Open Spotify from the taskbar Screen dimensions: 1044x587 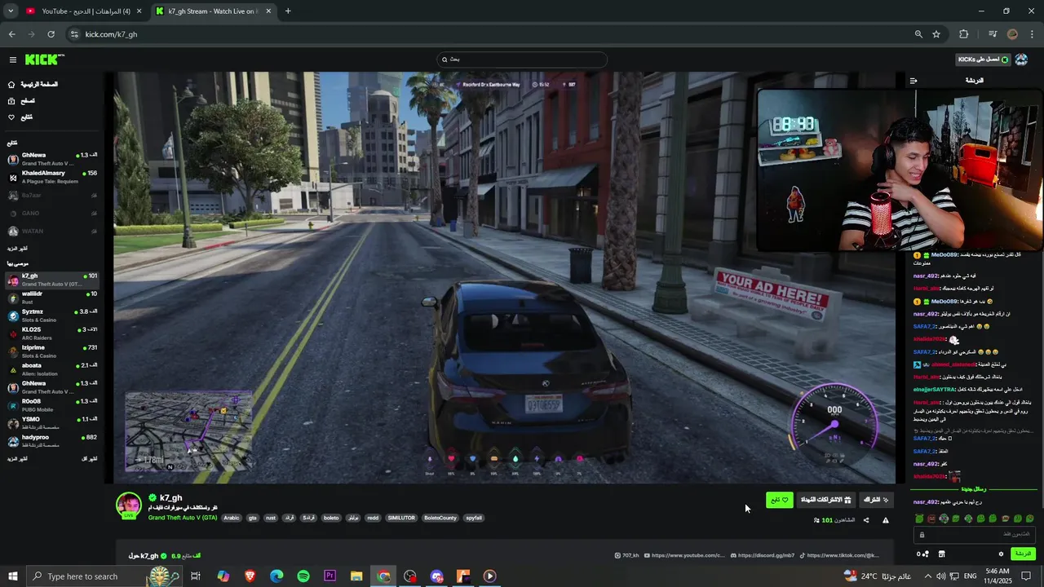point(303,576)
